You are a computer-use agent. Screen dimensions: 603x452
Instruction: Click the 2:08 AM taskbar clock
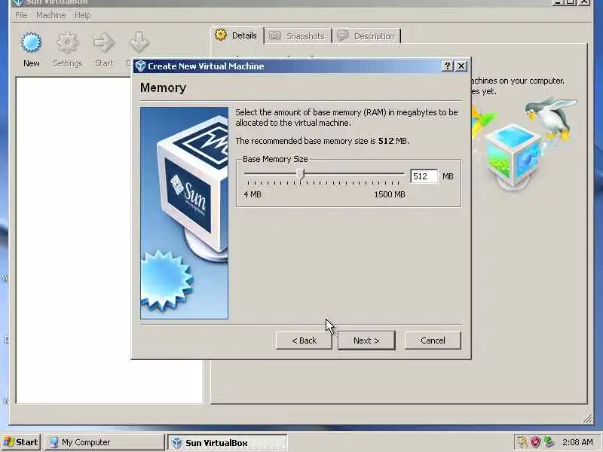577,442
